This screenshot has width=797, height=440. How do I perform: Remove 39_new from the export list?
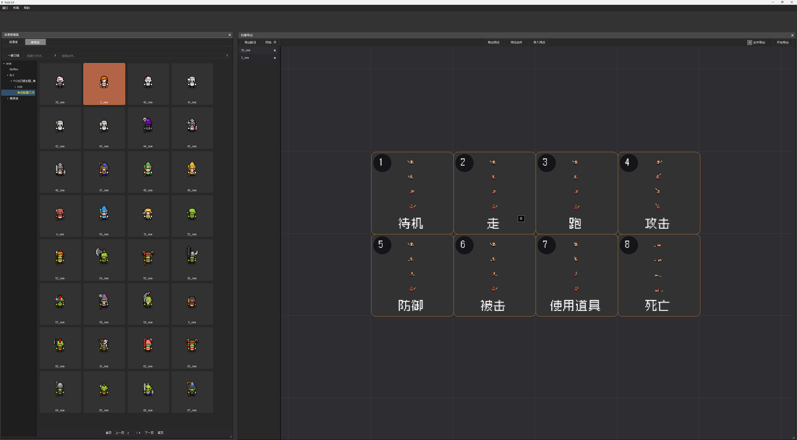click(x=275, y=50)
